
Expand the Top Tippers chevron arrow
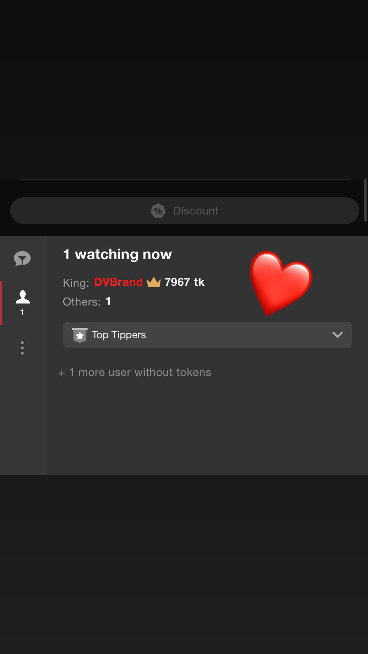[337, 335]
